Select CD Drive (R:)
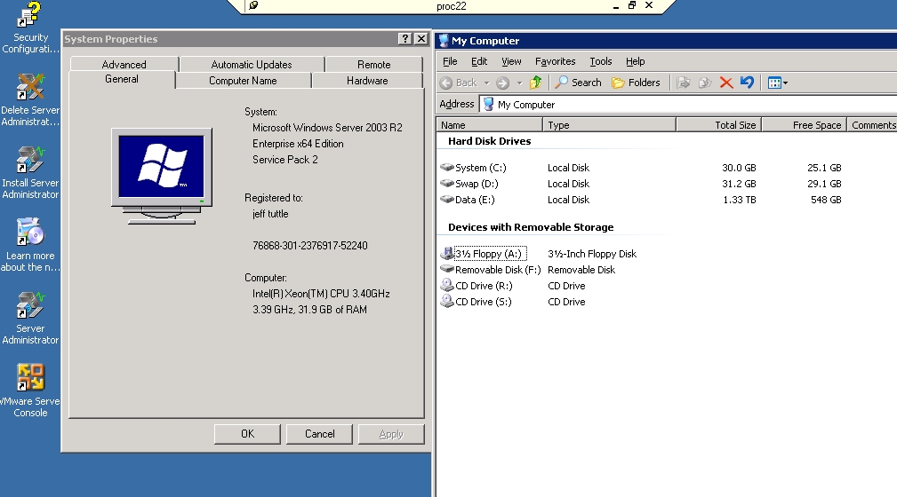Viewport: 897px width, 497px height. (x=476, y=286)
